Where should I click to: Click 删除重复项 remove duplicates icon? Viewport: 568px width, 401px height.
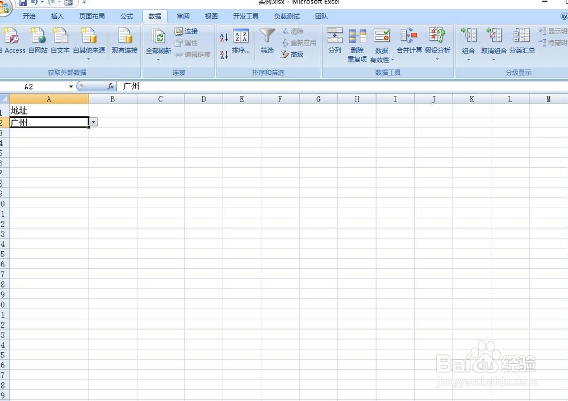[x=357, y=36]
